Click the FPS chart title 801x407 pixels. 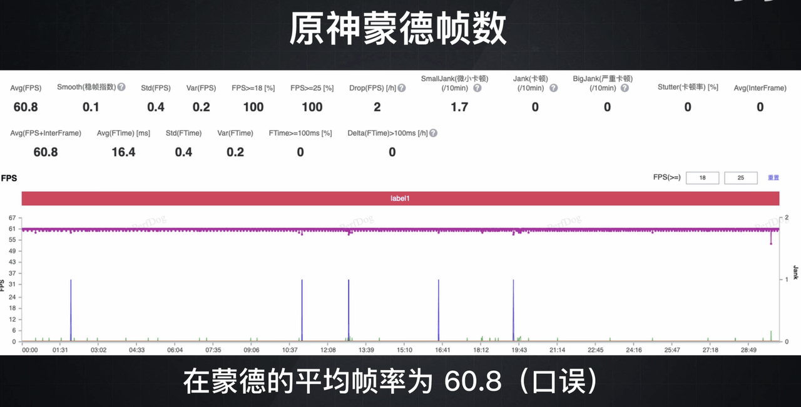click(9, 178)
